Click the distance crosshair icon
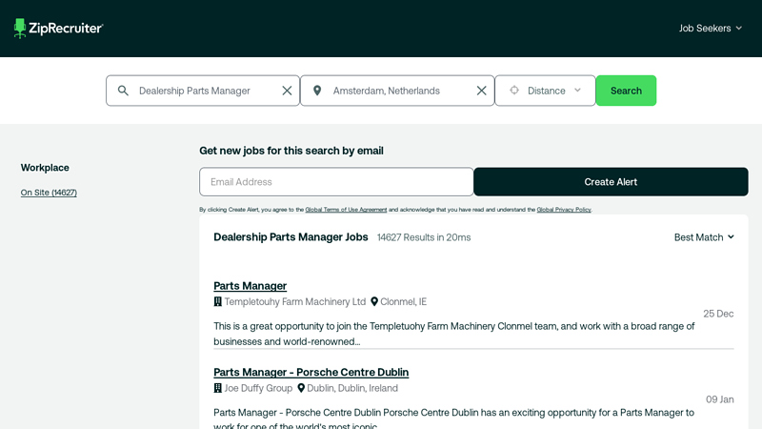The width and height of the screenshot is (762, 429). (x=514, y=91)
